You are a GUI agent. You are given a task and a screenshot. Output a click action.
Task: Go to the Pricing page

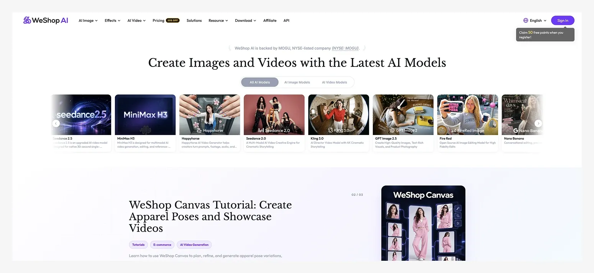[158, 21]
